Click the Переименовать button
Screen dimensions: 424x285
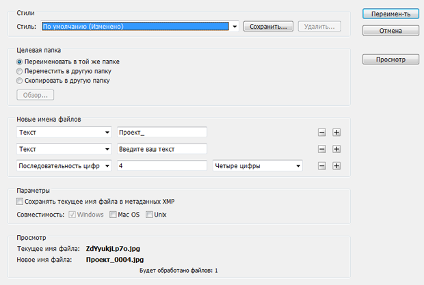(390, 14)
